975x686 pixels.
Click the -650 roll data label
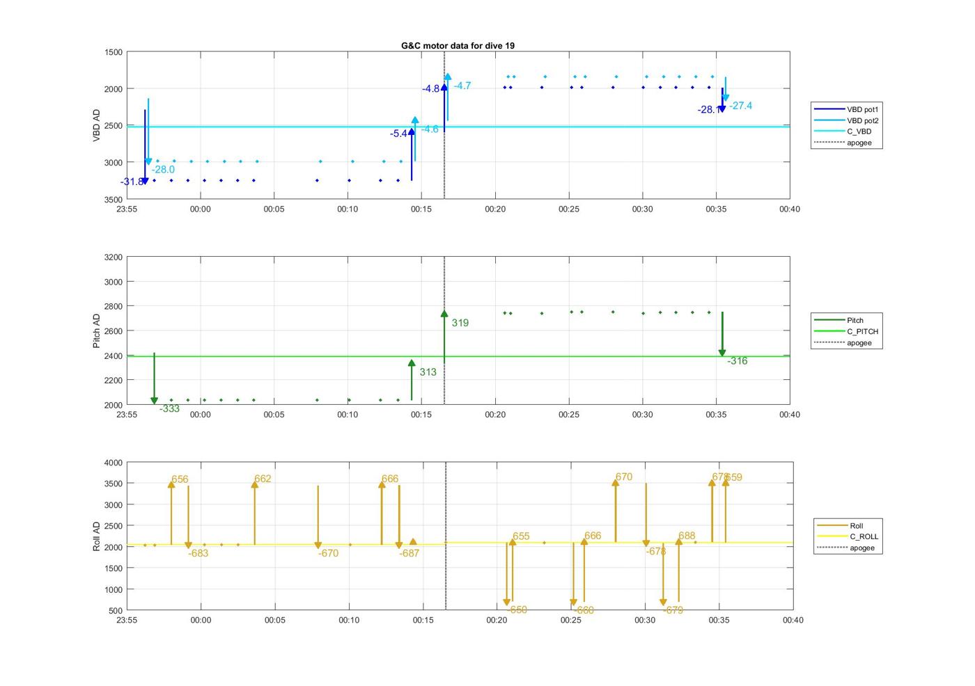point(517,609)
